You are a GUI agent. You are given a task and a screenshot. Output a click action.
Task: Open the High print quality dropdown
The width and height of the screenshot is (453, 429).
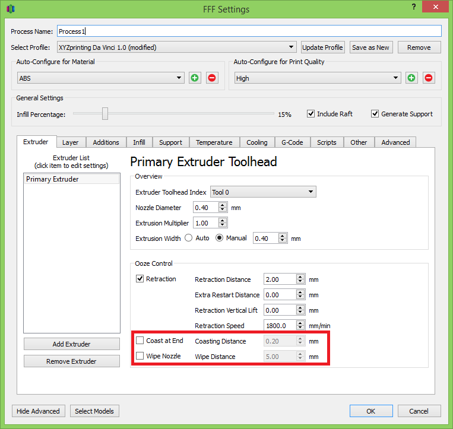[x=318, y=78]
